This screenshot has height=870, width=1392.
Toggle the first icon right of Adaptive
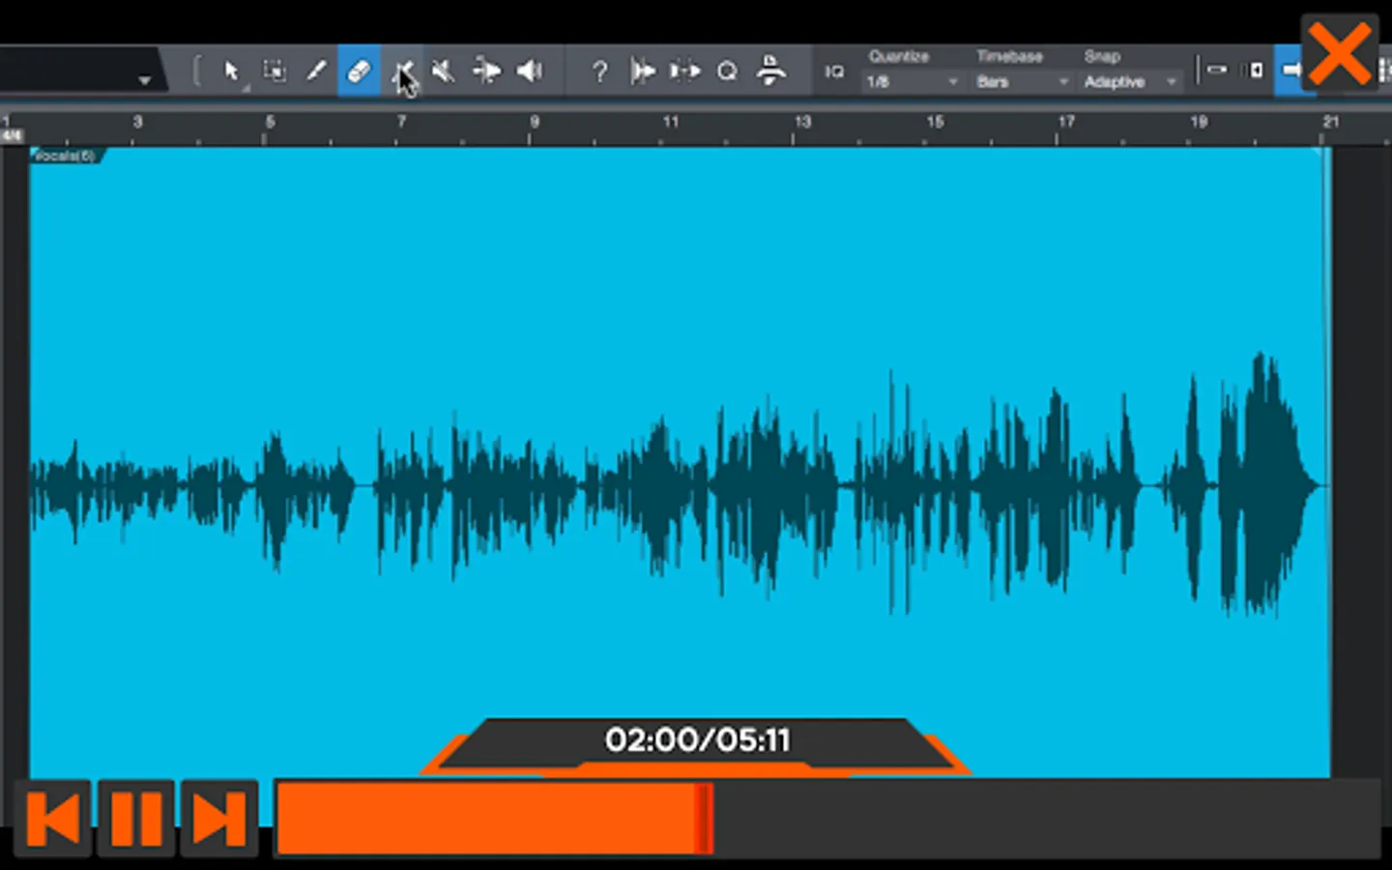coord(1217,70)
